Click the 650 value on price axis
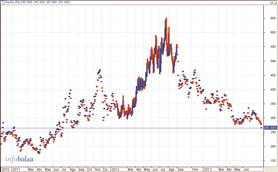This screenshot has width=278, height=172. (x=269, y=18)
